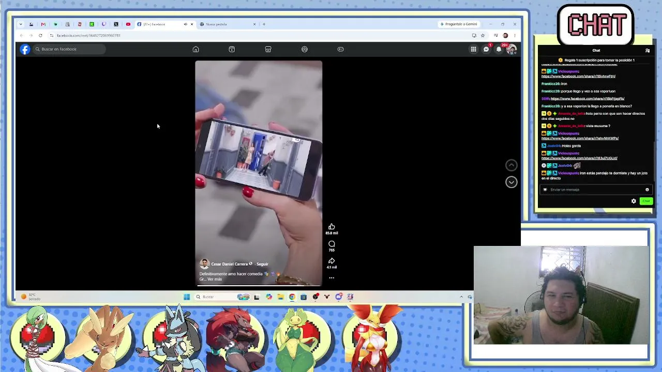The image size is (662, 372).
Task: Open Google Chrome from the taskbar
Action: (292, 297)
